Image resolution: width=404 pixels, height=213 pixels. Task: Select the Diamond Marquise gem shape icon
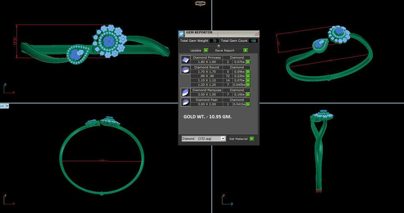pos(185,92)
